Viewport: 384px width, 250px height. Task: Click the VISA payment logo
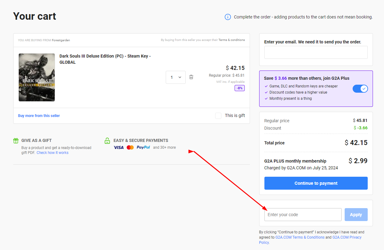click(119, 147)
